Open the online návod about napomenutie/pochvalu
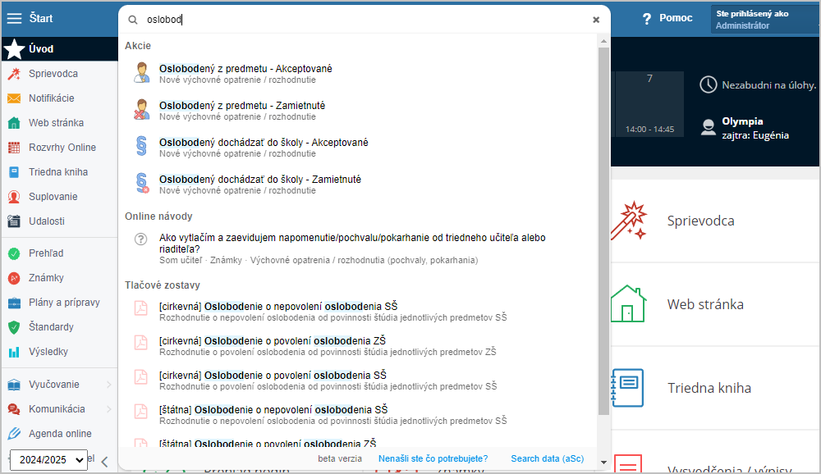 pos(358,248)
